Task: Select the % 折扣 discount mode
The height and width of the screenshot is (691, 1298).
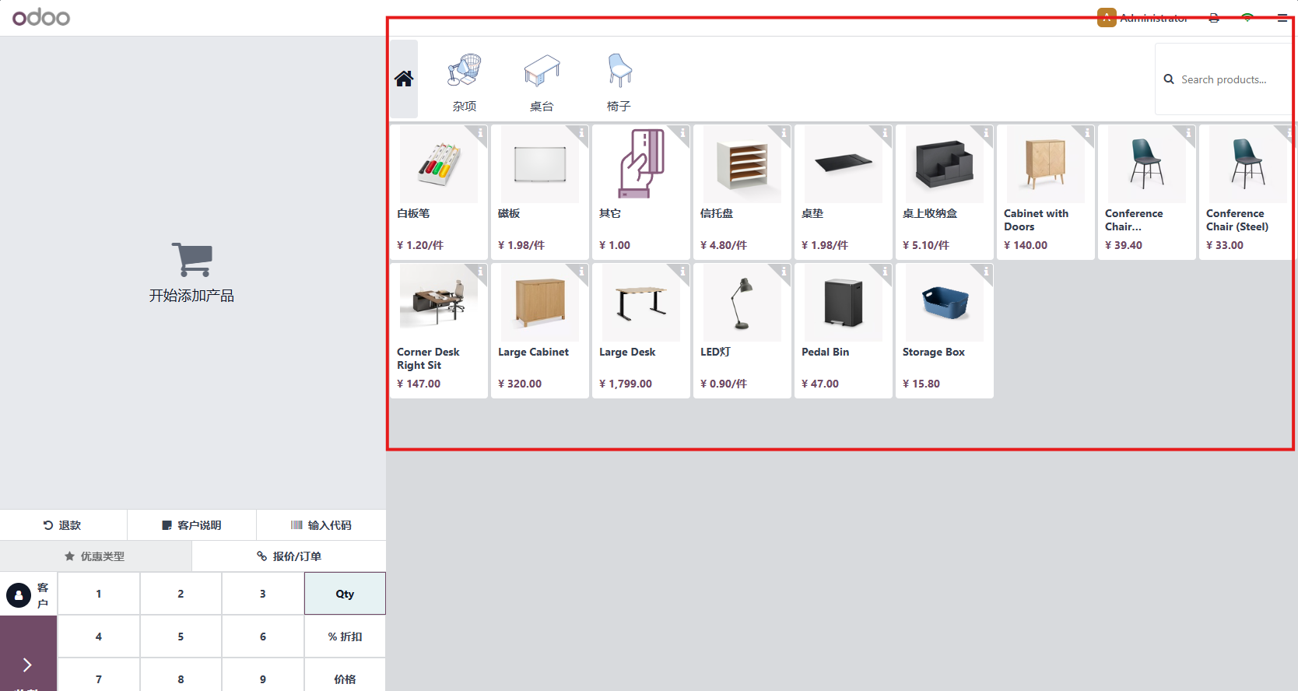Action: [x=345, y=637]
